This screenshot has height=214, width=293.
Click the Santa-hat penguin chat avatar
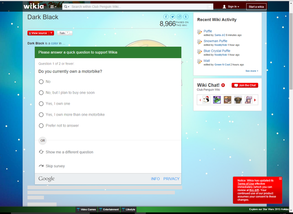click(206, 100)
